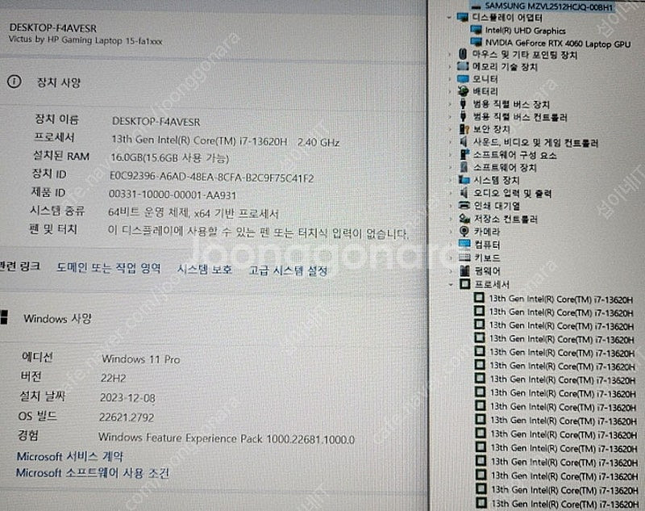Expand the 모니터 category

450,78
